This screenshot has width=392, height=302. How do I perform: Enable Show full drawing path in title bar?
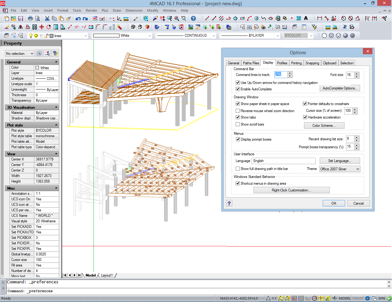pyautogui.click(x=238, y=169)
